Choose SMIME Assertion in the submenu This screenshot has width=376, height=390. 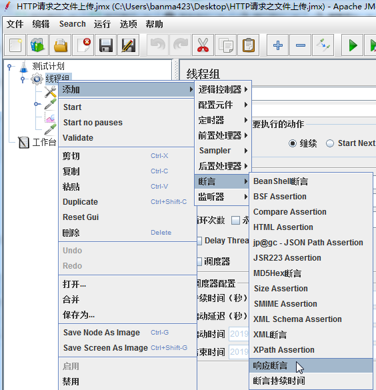point(311,304)
